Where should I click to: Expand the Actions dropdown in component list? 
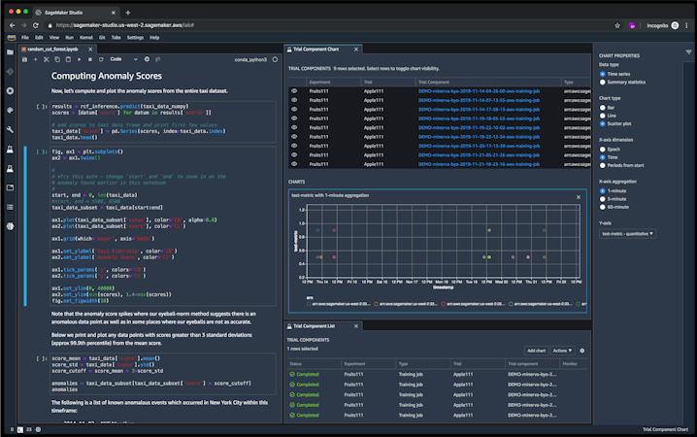pyautogui.click(x=563, y=351)
